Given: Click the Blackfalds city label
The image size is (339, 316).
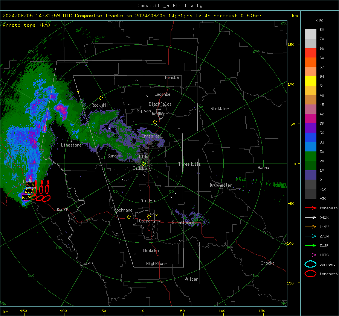Looking at the screenshot, I should point(160,104).
